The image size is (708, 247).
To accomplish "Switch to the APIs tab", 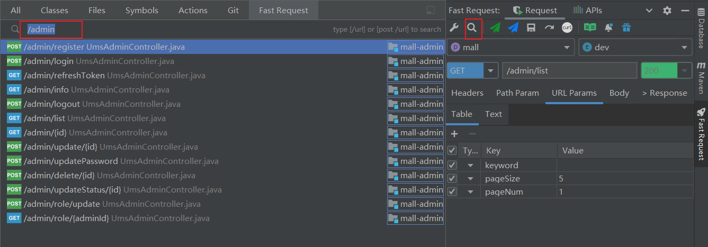I will (587, 10).
